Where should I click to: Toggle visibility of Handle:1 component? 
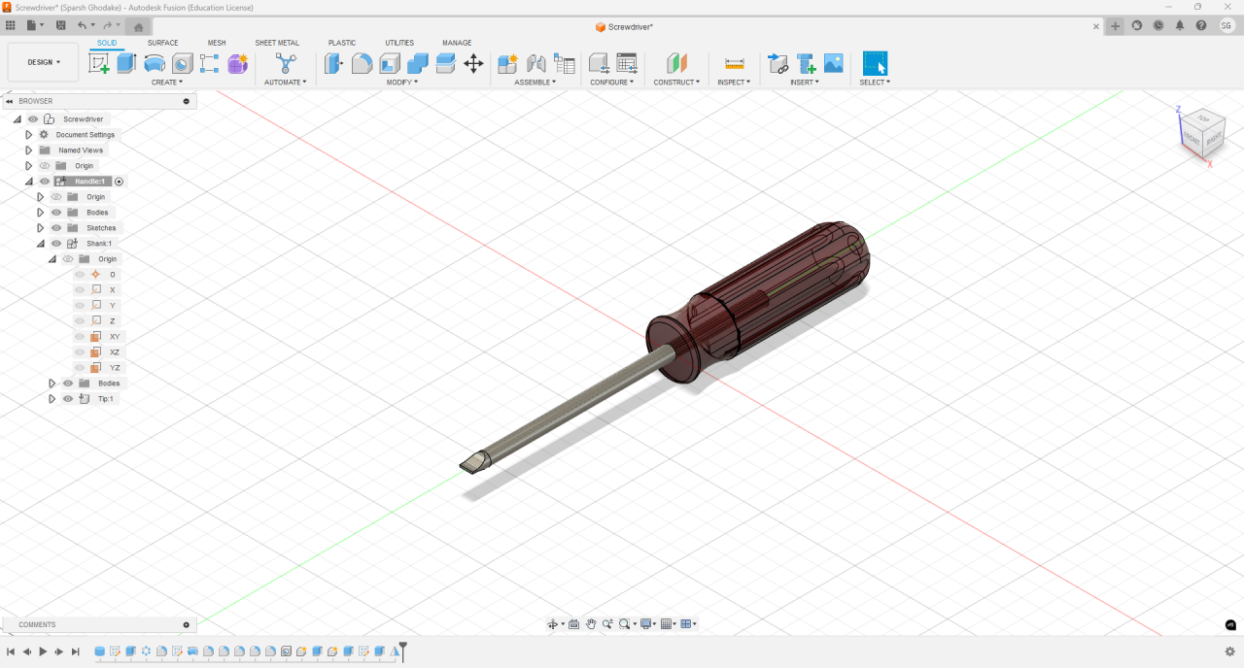45,182
